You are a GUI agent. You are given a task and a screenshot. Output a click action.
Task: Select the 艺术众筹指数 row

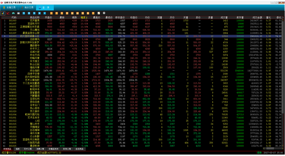tap(141, 80)
